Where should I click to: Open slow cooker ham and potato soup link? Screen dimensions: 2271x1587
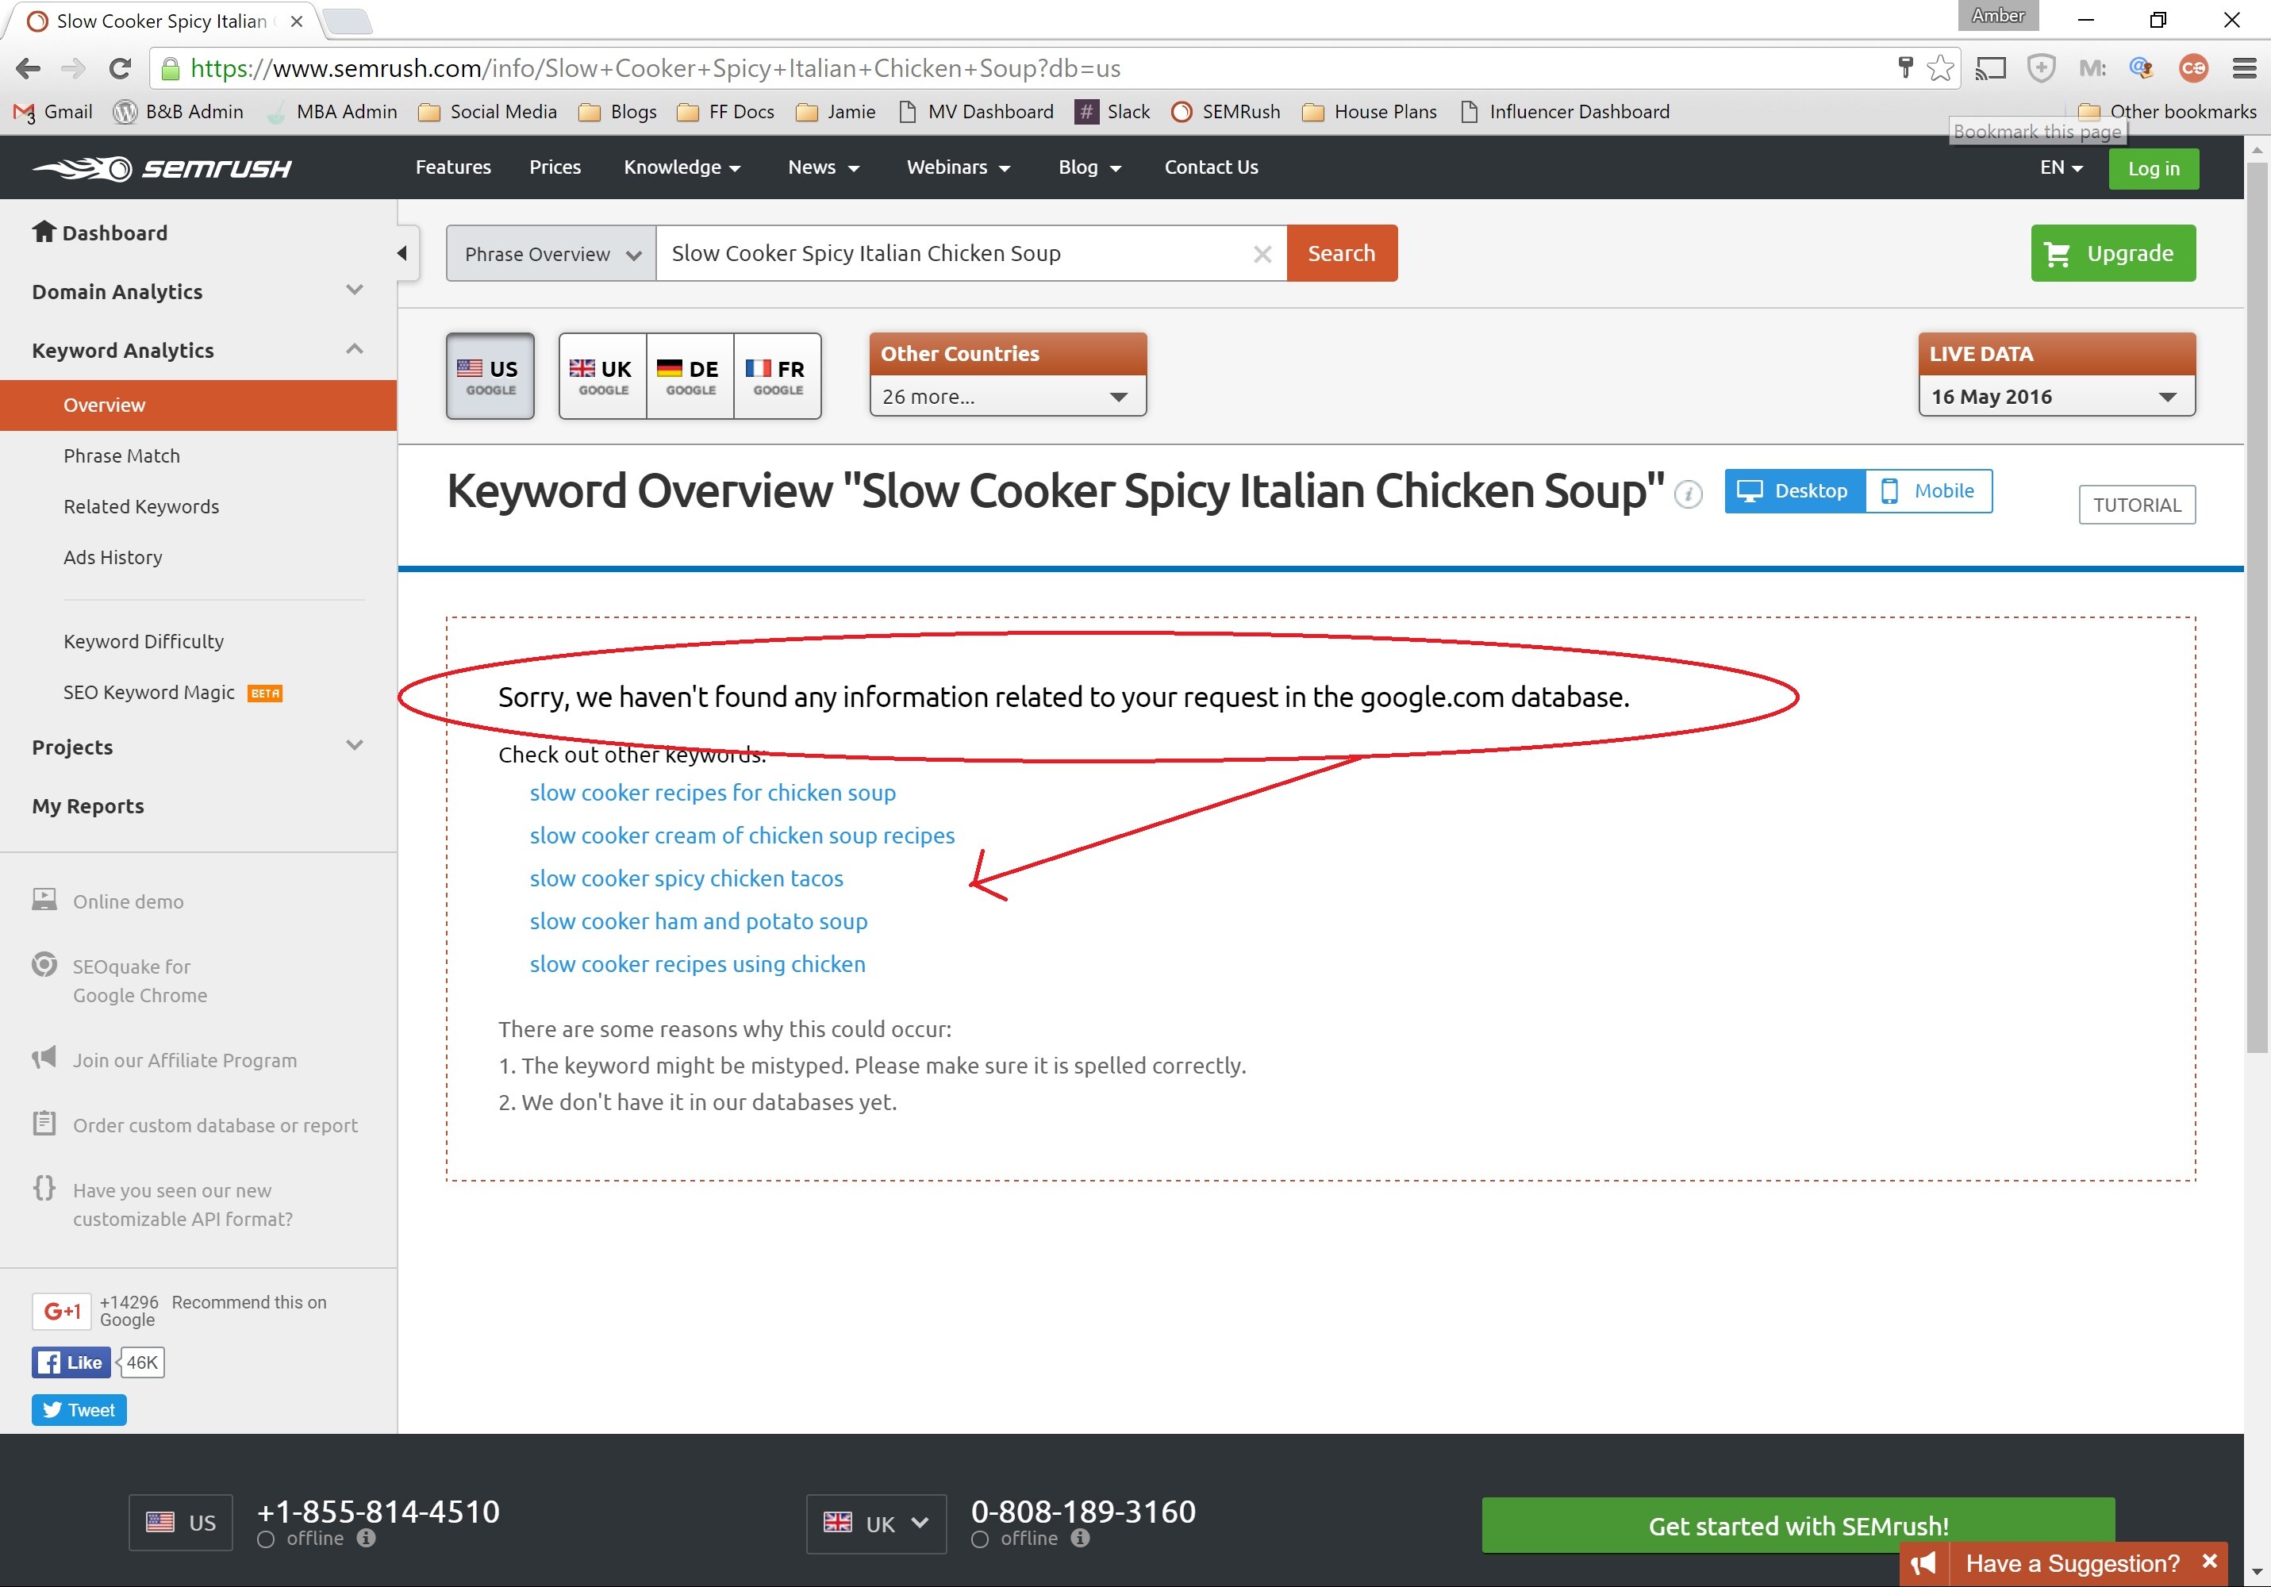697,921
